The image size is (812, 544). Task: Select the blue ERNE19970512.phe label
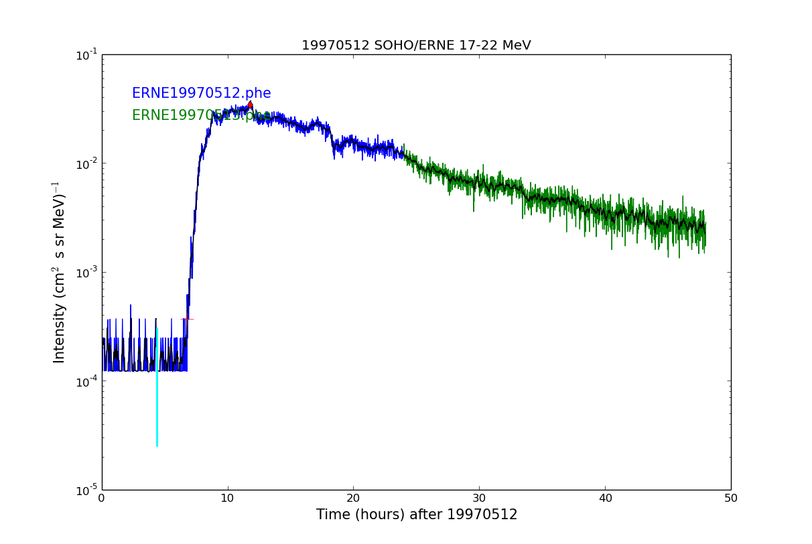[x=201, y=94]
